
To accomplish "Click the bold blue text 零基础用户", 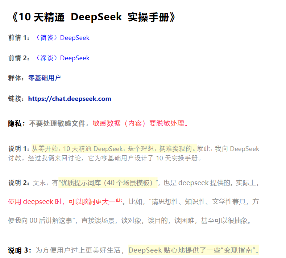I will (x=44, y=78).
